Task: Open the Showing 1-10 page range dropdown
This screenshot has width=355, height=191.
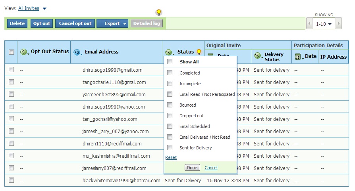Action: point(324,24)
